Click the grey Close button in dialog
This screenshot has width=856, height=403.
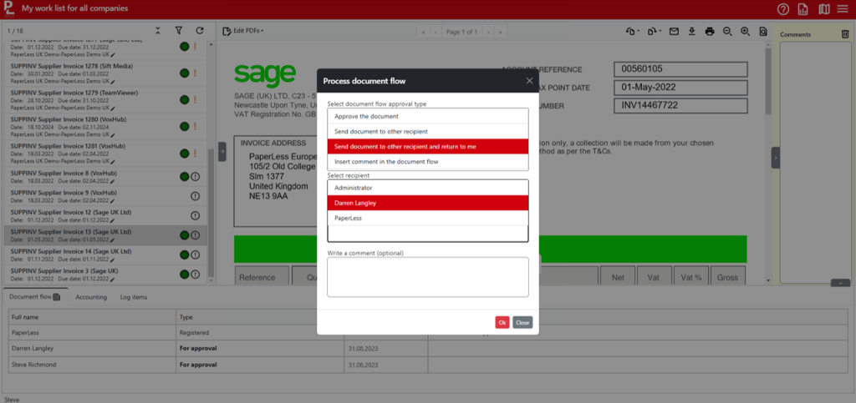(x=522, y=322)
